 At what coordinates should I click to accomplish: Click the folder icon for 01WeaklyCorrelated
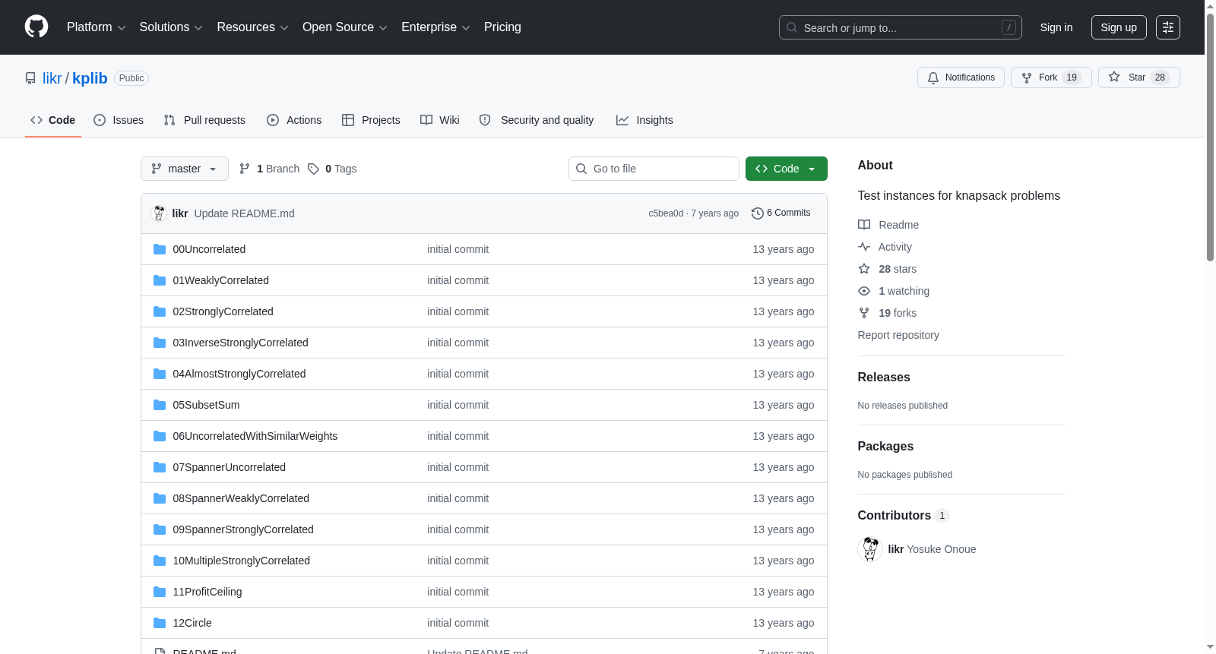click(x=160, y=280)
